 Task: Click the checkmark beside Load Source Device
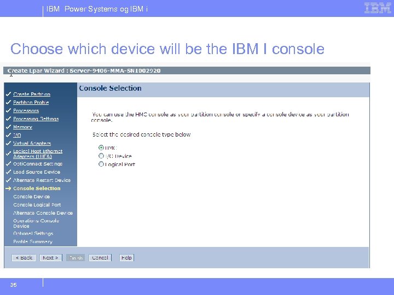[8, 172]
